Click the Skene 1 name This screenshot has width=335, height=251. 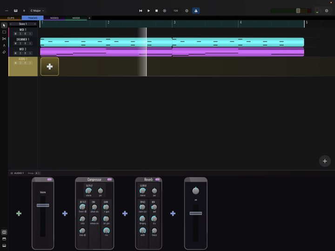[23, 24]
